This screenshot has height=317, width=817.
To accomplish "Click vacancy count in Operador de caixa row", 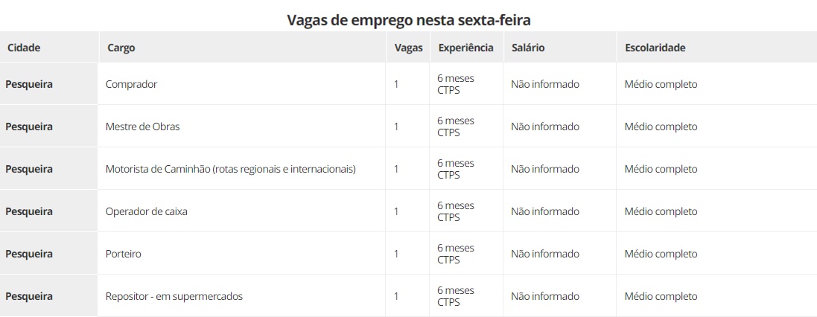I will click(396, 211).
